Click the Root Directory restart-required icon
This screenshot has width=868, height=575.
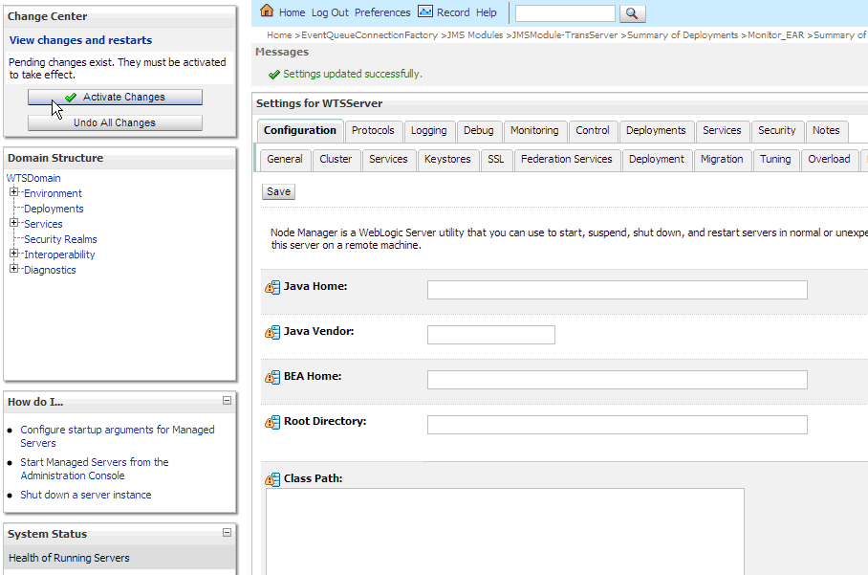(x=272, y=422)
